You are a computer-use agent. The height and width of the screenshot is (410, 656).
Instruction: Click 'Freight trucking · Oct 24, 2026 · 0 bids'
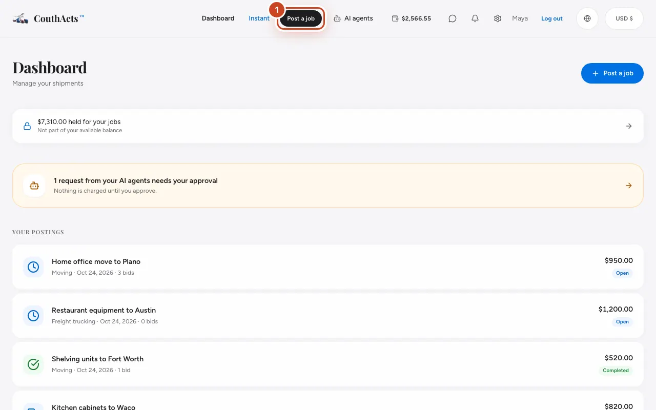tap(105, 321)
